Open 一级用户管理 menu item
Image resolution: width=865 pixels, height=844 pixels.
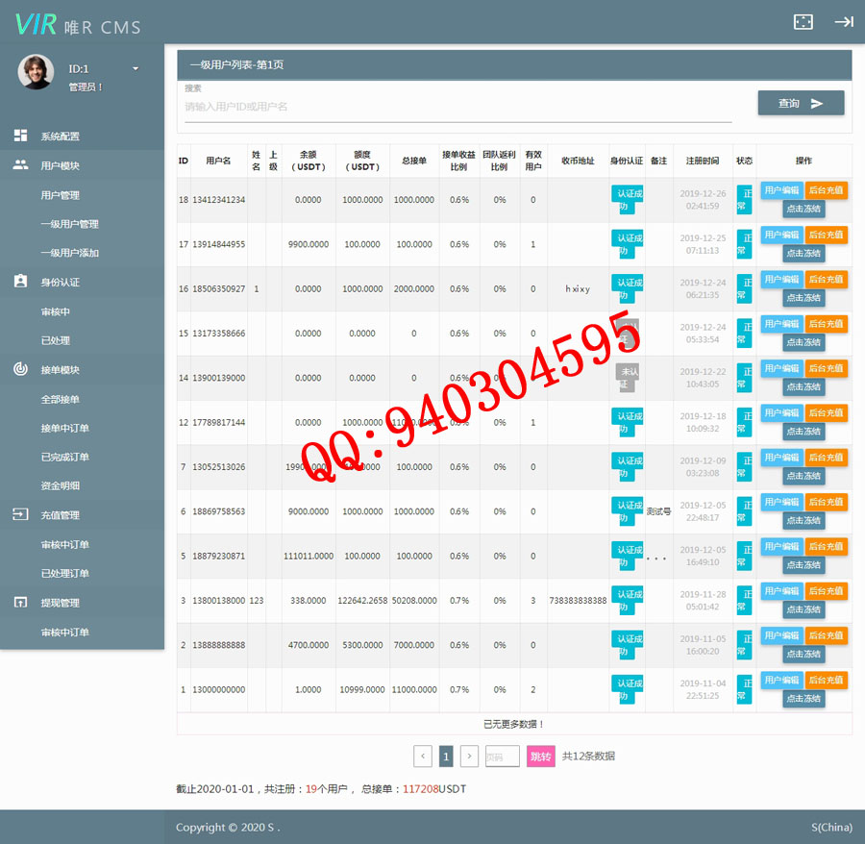[x=69, y=224]
